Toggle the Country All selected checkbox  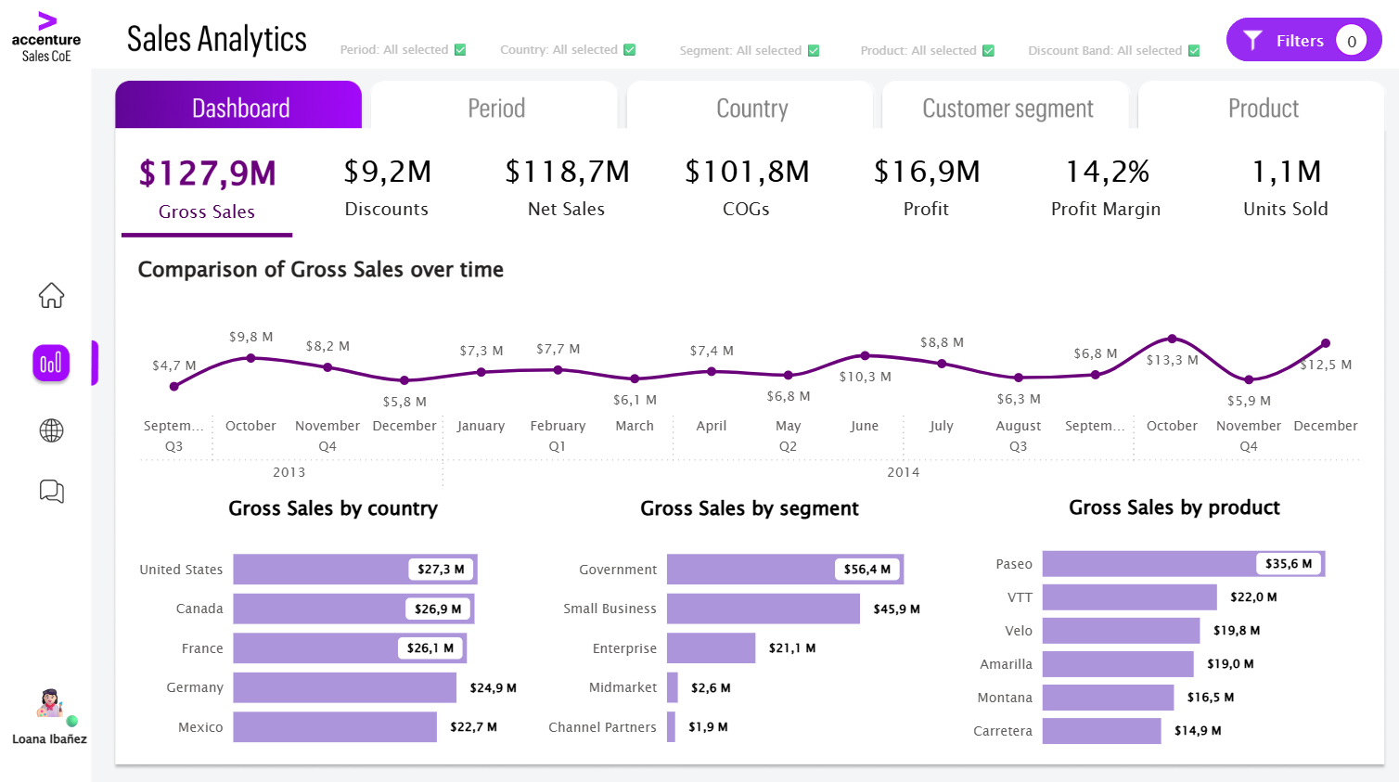tap(630, 50)
